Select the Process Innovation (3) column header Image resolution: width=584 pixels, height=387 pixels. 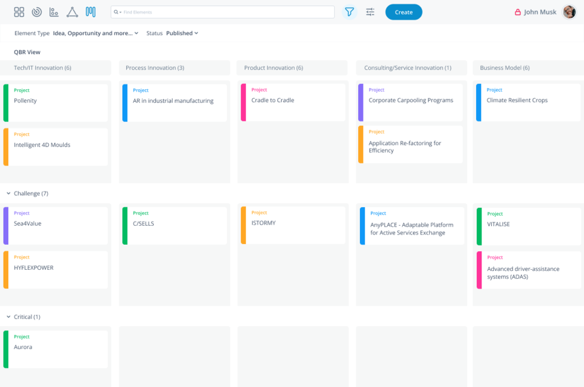click(x=175, y=68)
